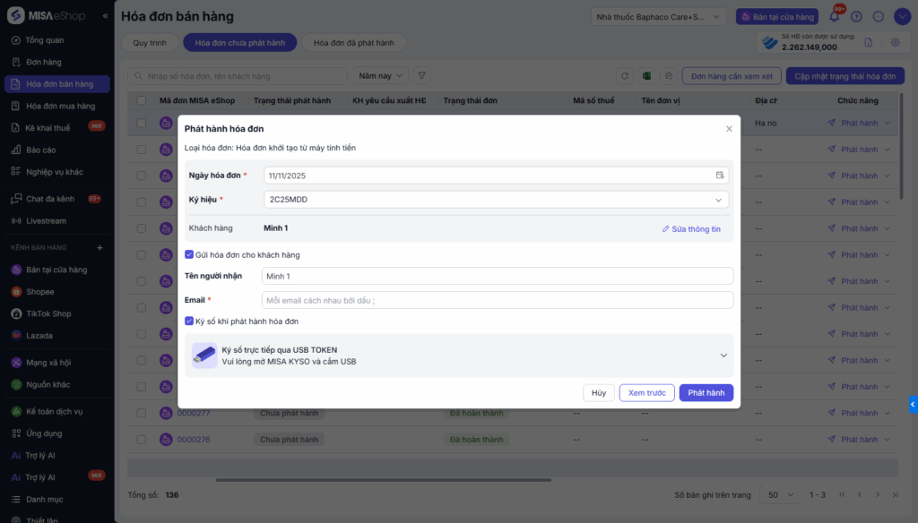This screenshot has width=918, height=523.
Task: Expand the USB TOKEN signing options
Action: click(x=723, y=356)
